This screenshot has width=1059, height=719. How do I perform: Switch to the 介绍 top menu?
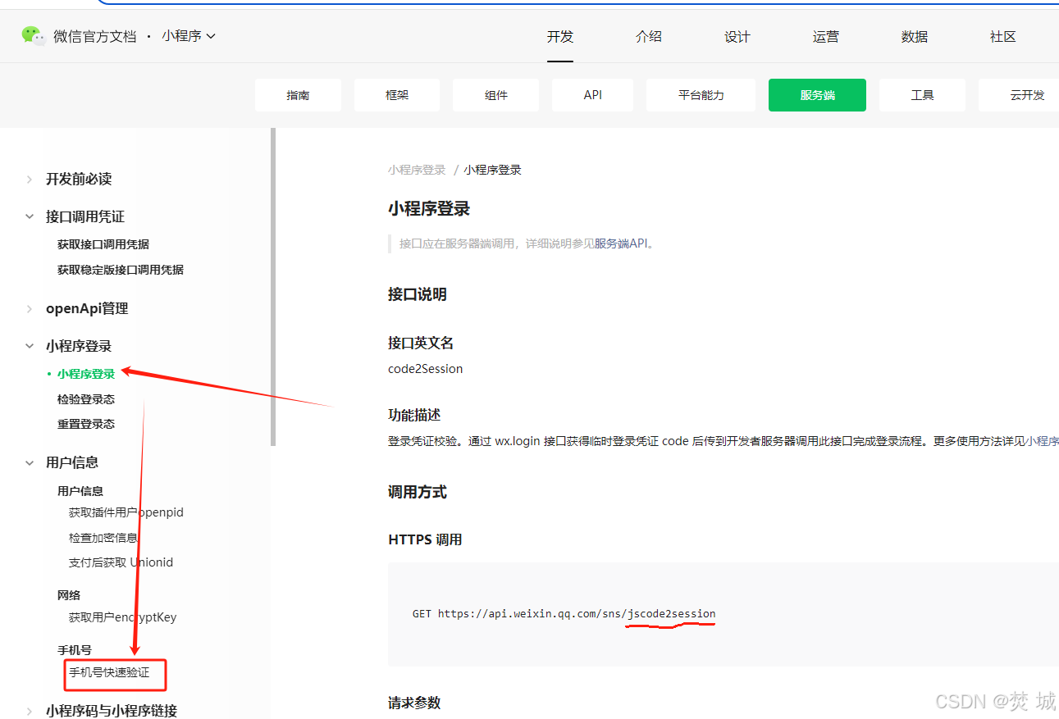coord(649,36)
